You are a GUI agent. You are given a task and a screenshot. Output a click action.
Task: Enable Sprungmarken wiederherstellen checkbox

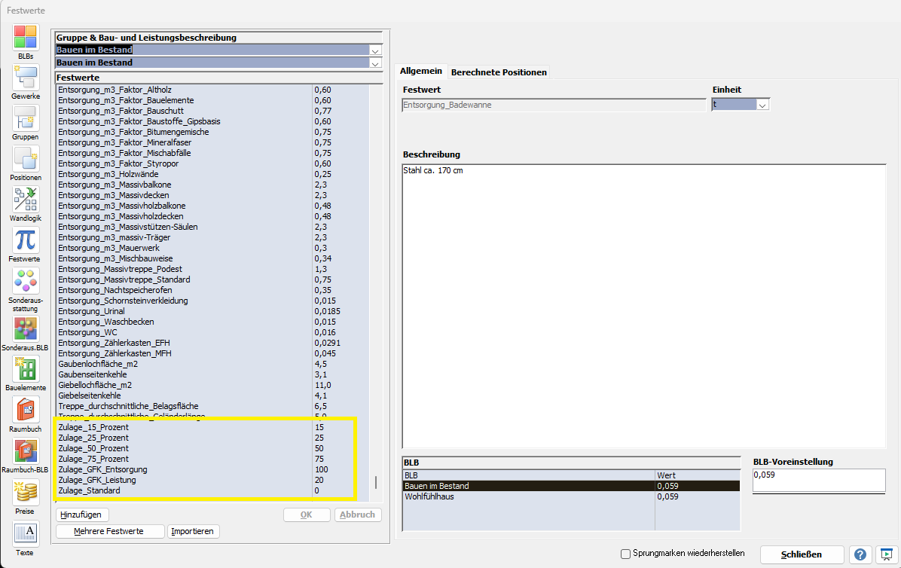pyautogui.click(x=625, y=554)
